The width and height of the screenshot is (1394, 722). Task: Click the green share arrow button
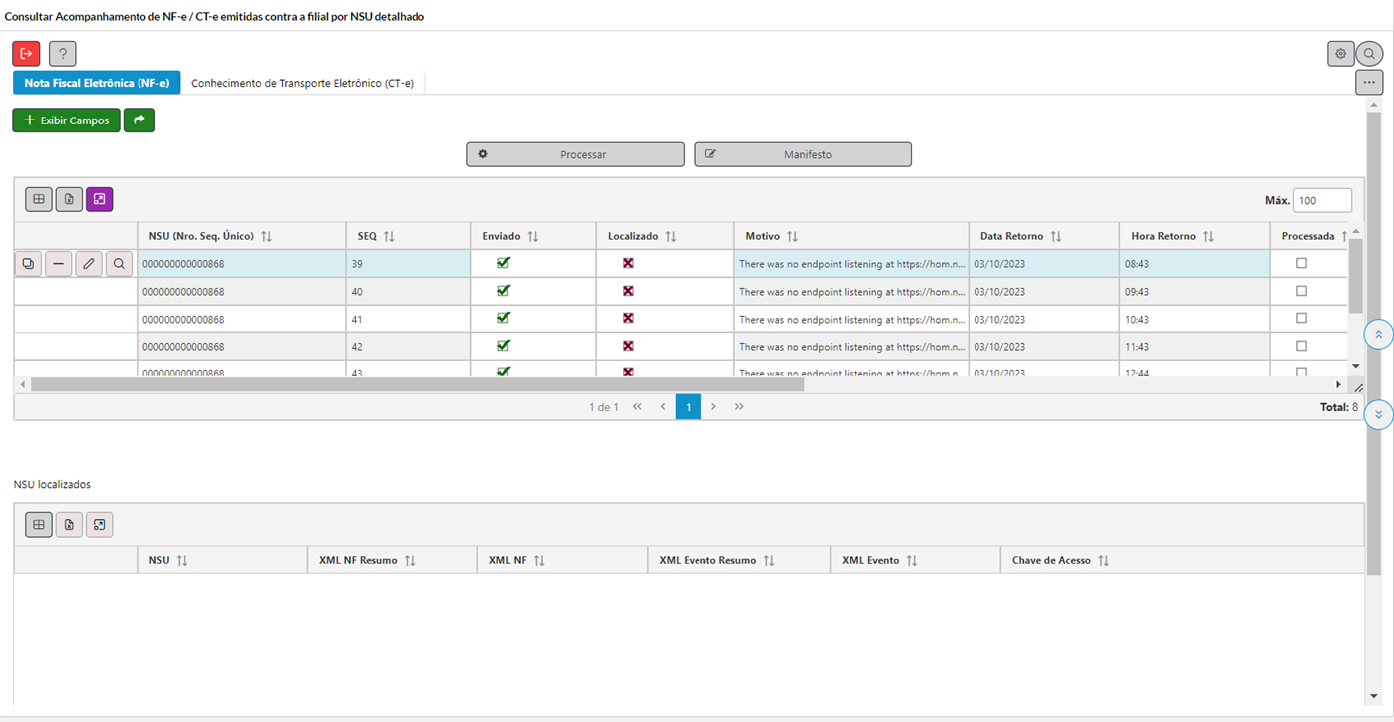pyautogui.click(x=139, y=120)
